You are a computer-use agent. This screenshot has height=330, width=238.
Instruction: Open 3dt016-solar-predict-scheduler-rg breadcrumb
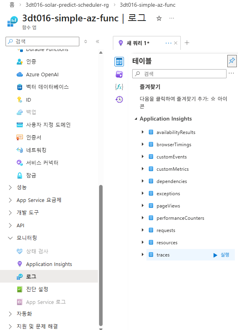click(x=67, y=5)
